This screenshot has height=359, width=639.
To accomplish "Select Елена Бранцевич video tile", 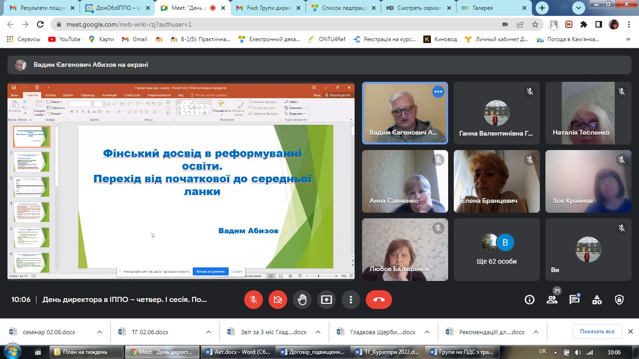I will pos(497,181).
